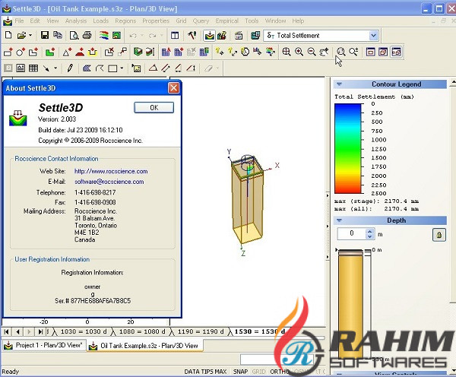Toggle DATA TIPS MAX in the status bar

(205, 372)
